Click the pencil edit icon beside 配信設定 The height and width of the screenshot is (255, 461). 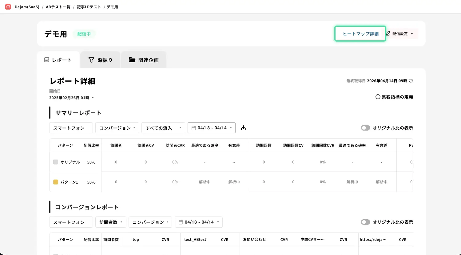(x=388, y=34)
